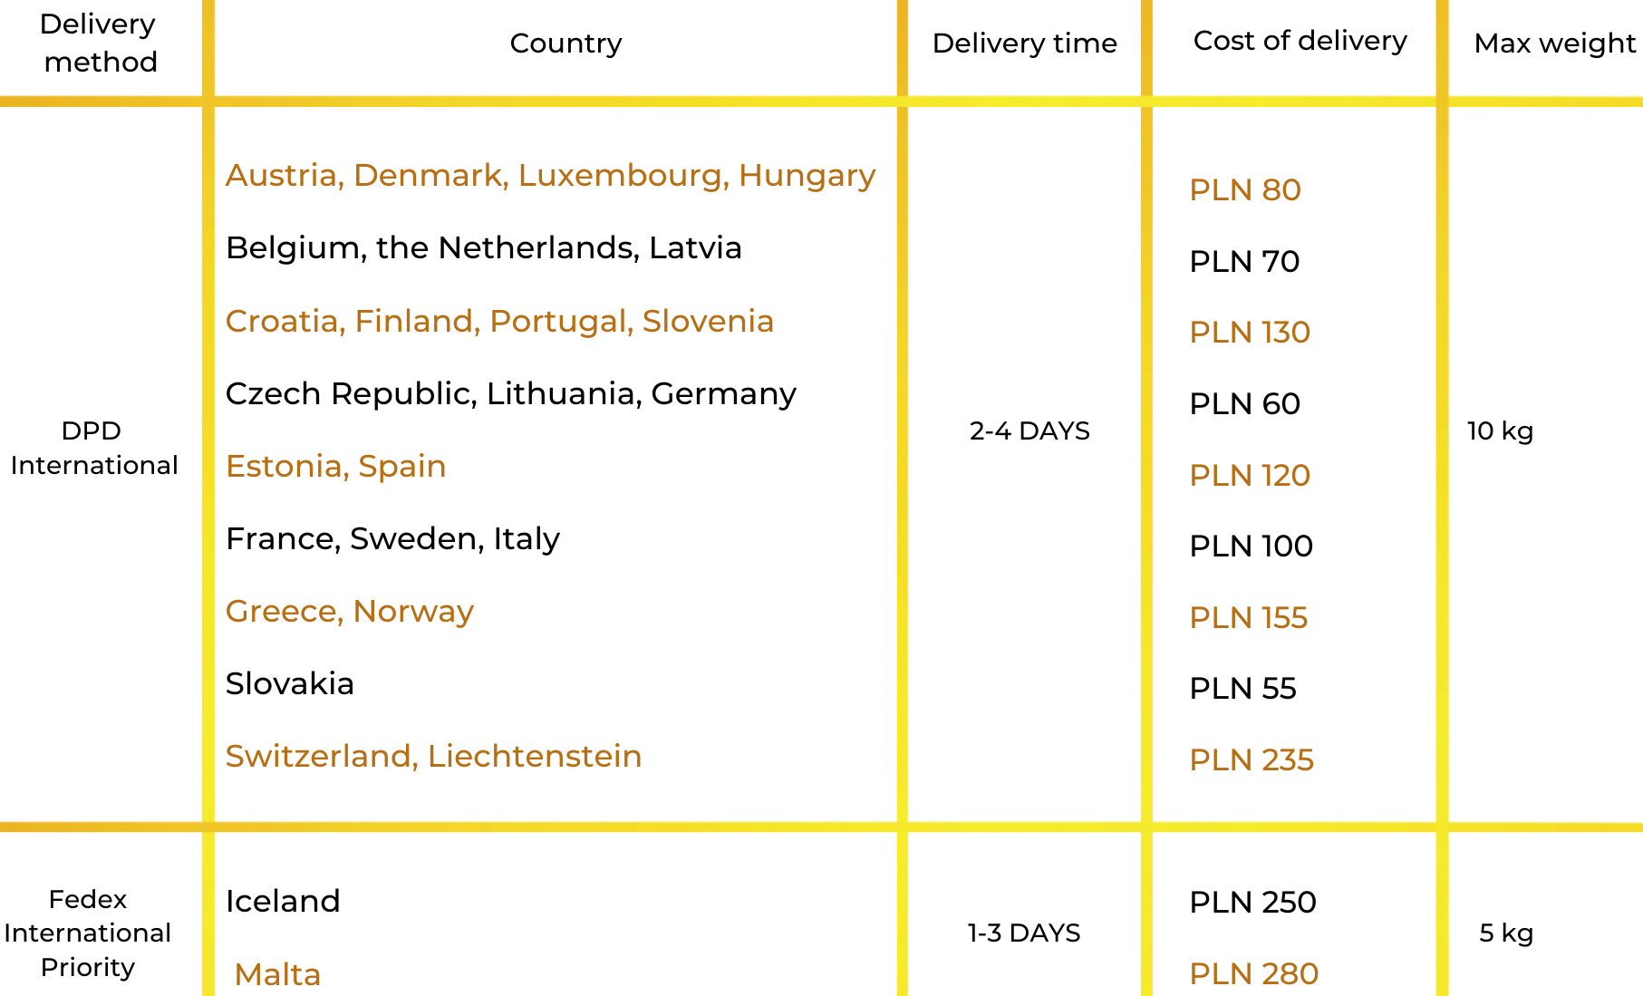Click the Switzerland, Liechtenstein entry
Screen dimensions: 1643x996
click(433, 756)
